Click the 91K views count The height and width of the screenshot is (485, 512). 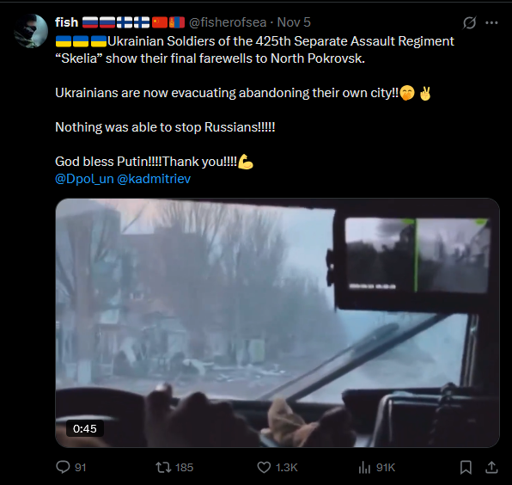click(386, 468)
